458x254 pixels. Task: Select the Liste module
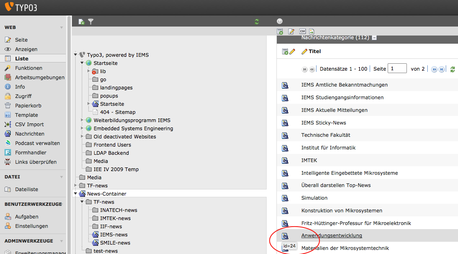click(22, 59)
